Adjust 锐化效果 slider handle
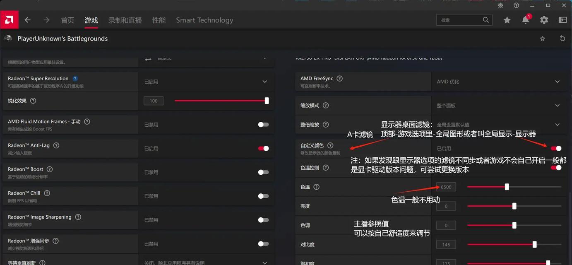 [x=267, y=101]
